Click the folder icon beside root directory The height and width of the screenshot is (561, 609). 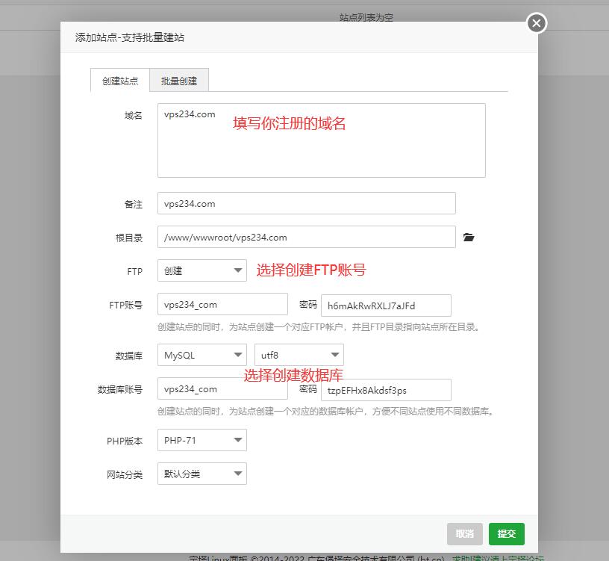pos(468,238)
